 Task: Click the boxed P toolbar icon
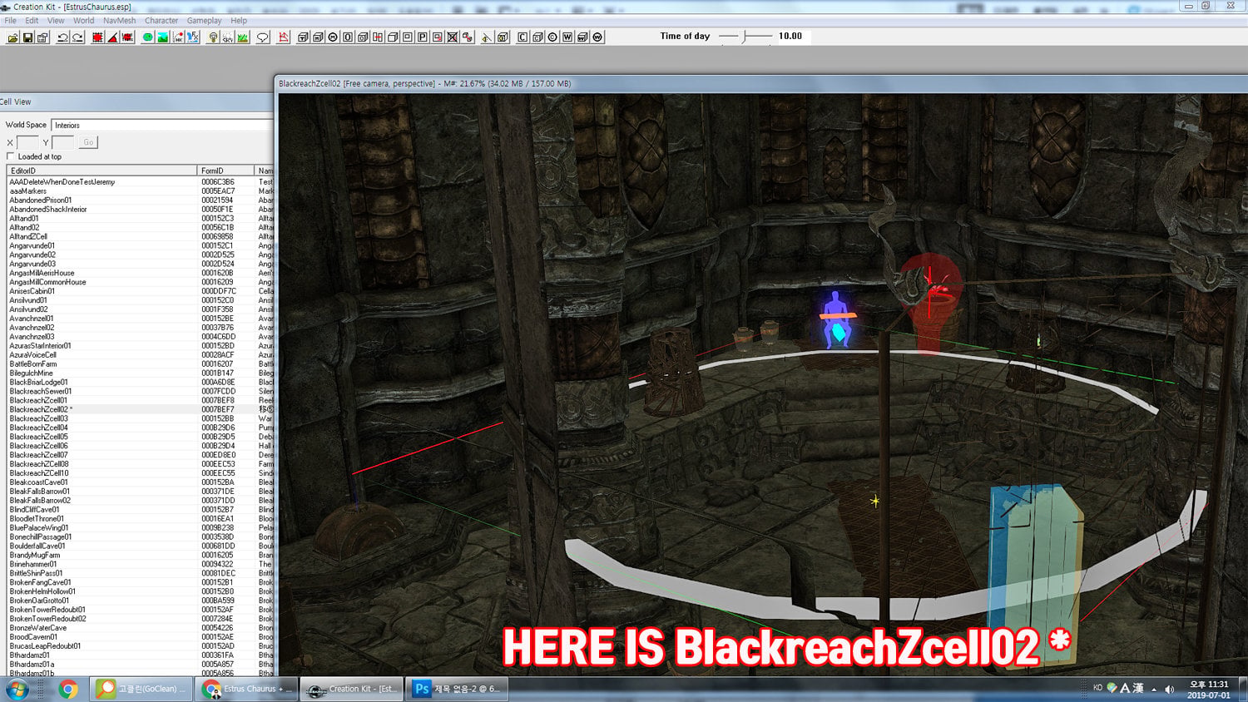[x=423, y=37]
